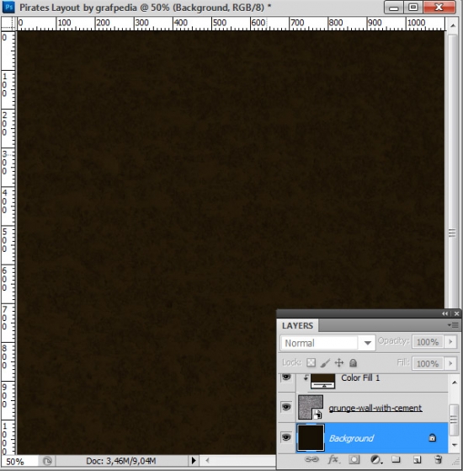Click the Opacity 100% field

pyautogui.click(x=428, y=342)
